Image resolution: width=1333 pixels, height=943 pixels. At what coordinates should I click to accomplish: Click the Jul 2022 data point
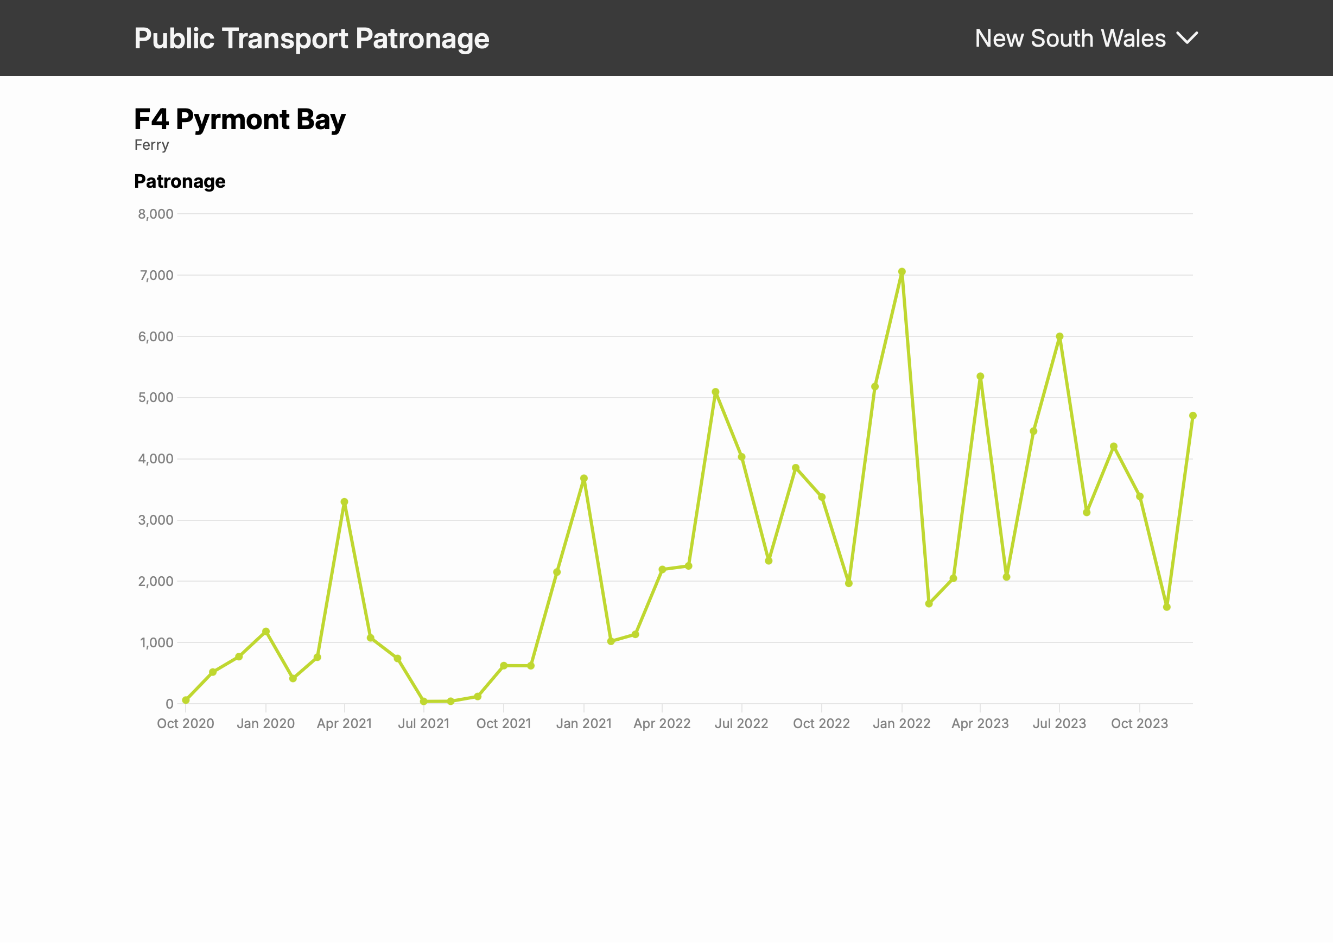coord(742,457)
